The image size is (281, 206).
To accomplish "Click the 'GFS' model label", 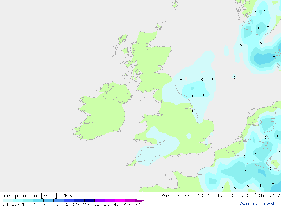I will pyautogui.click(x=67, y=196).
